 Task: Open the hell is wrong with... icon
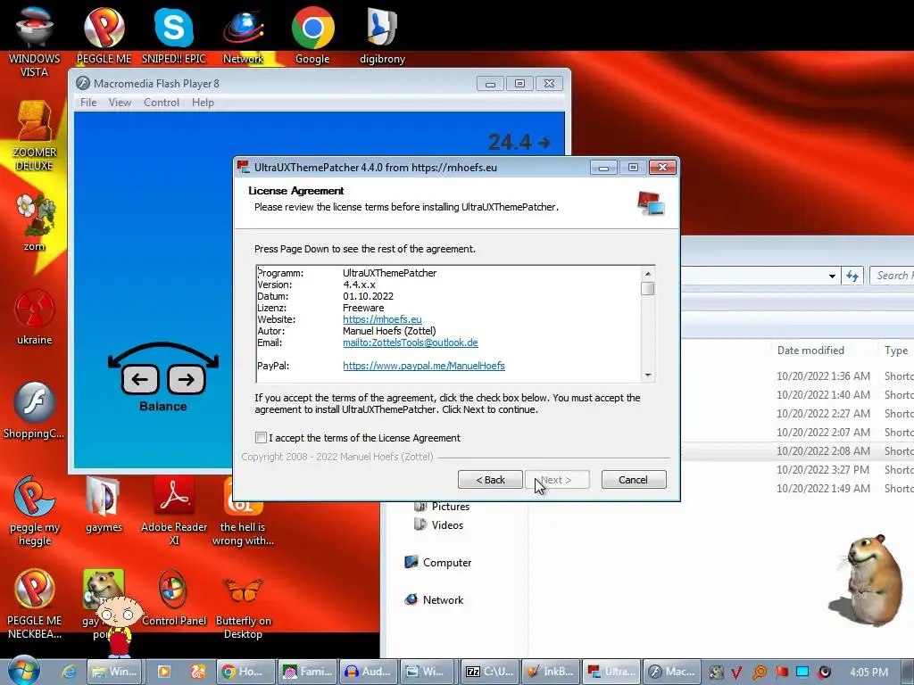pos(243,511)
